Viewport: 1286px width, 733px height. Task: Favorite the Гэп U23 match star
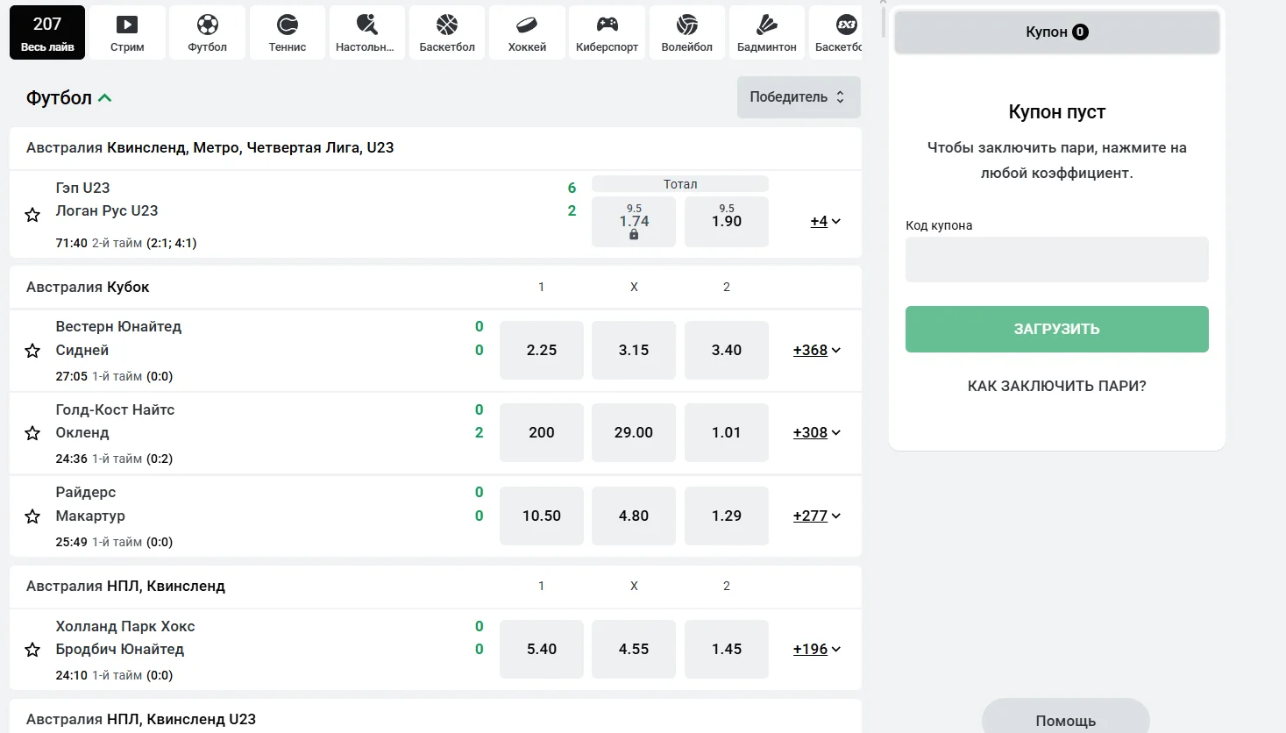point(32,215)
